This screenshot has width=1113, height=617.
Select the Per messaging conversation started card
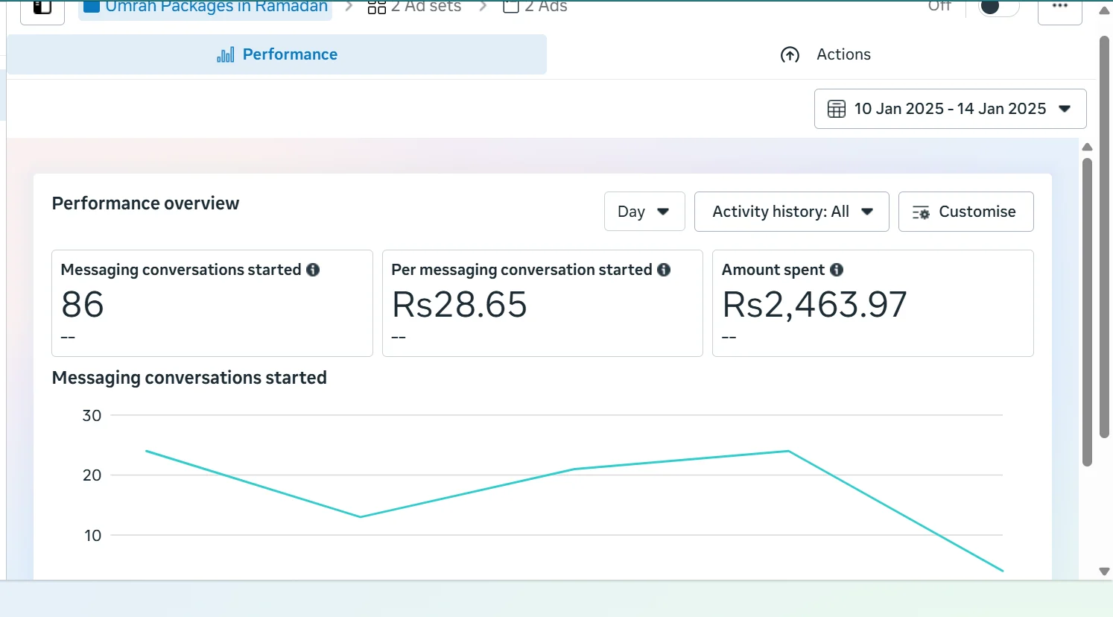542,304
